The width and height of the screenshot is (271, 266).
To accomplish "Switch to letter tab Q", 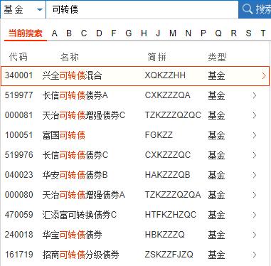I will tap(218, 33).
